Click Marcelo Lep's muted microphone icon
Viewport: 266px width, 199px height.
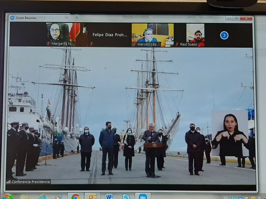[135, 44]
